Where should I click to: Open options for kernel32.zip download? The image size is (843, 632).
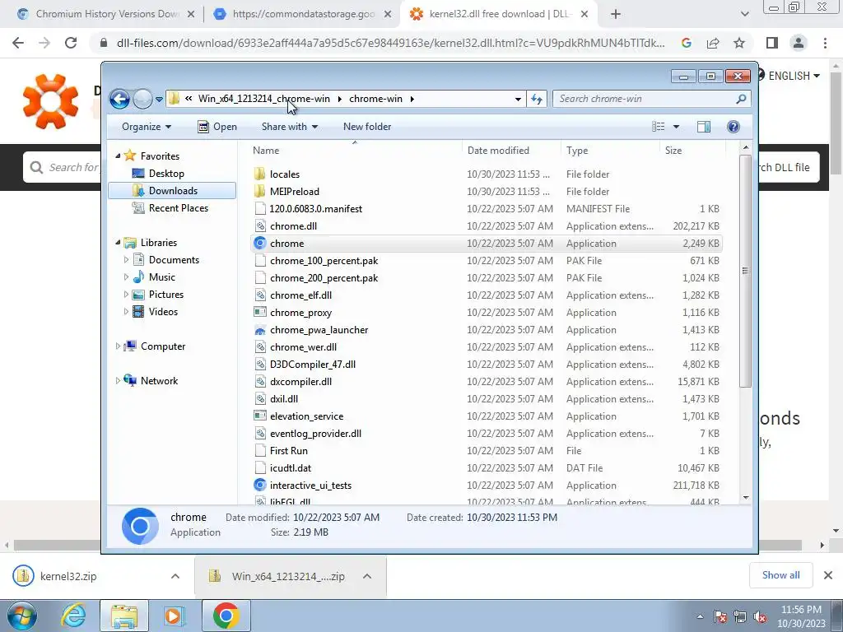(x=175, y=576)
